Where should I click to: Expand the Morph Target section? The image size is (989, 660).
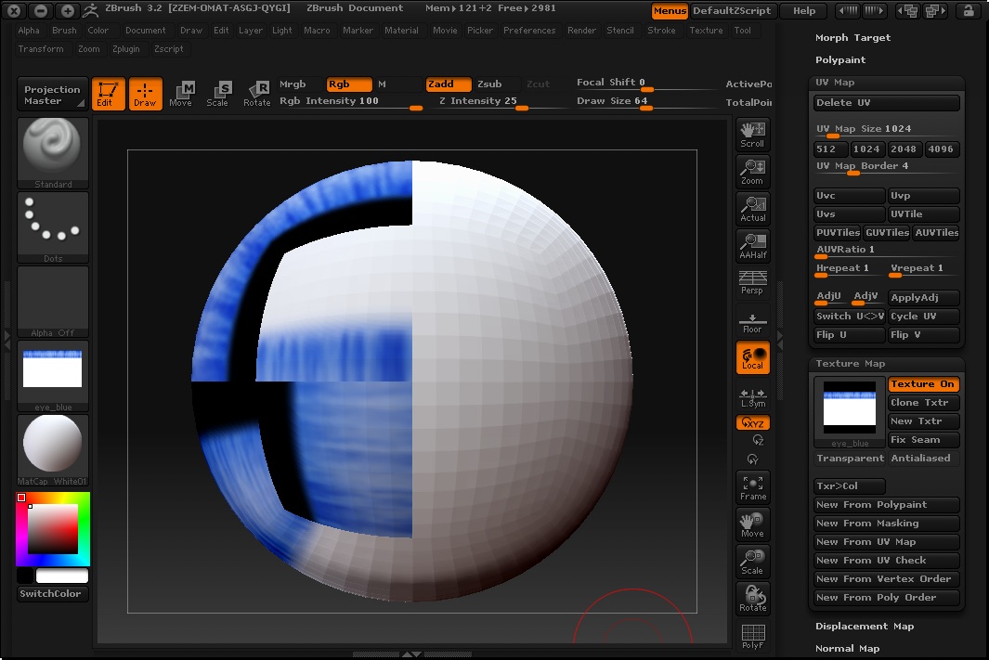[x=852, y=38]
